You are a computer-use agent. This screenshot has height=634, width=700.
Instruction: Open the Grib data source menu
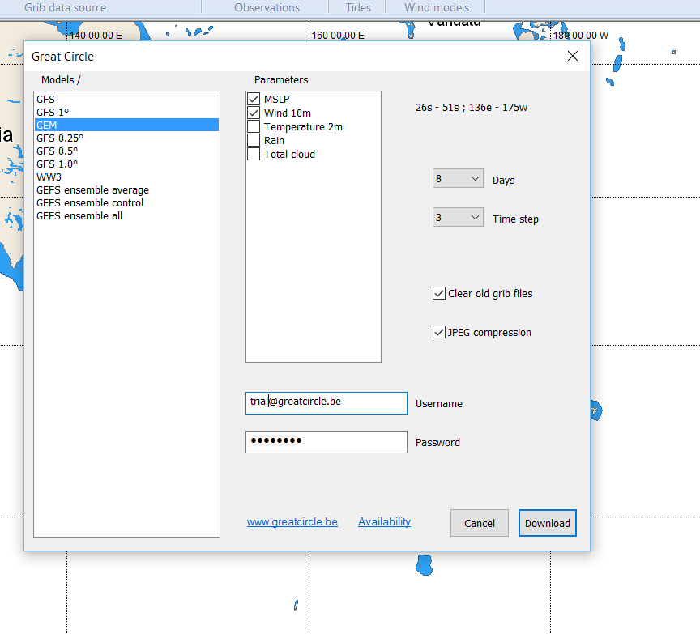(65, 7)
